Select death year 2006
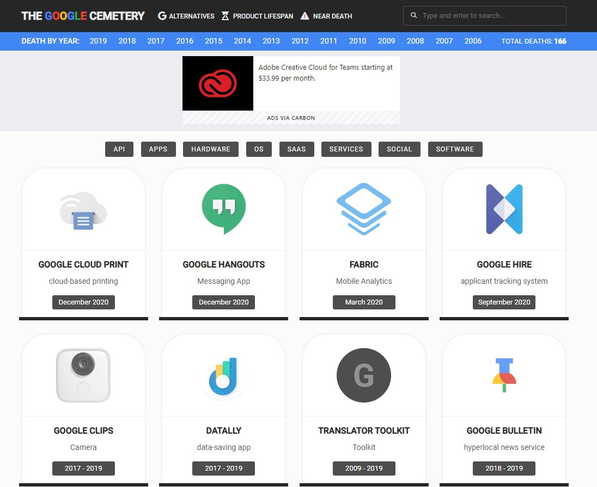This screenshot has width=597, height=487. tap(473, 41)
